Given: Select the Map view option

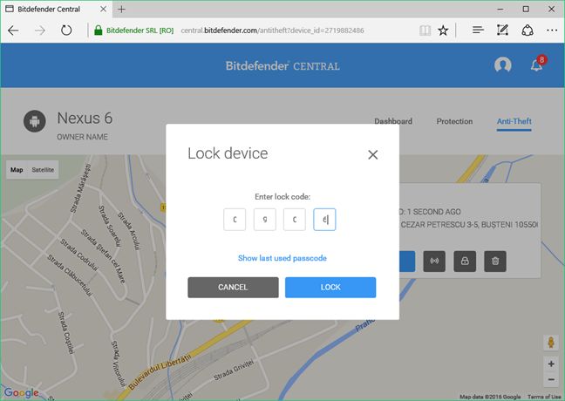Looking at the screenshot, I should coord(17,170).
